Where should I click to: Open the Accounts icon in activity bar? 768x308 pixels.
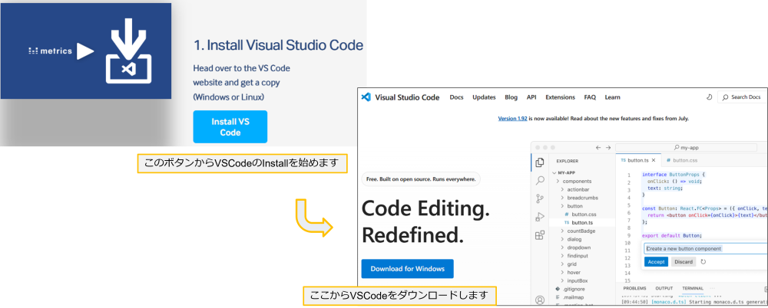(x=540, y=300)
